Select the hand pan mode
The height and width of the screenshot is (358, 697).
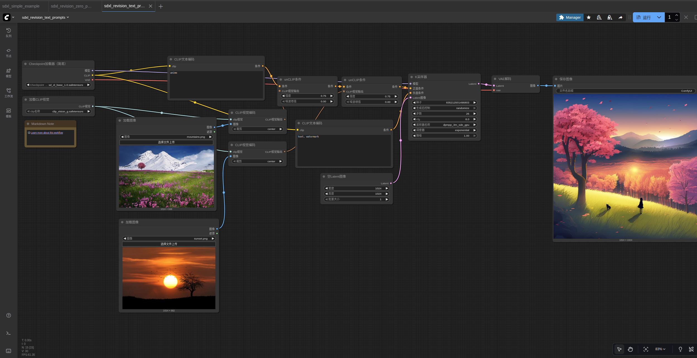coord(630,349)
